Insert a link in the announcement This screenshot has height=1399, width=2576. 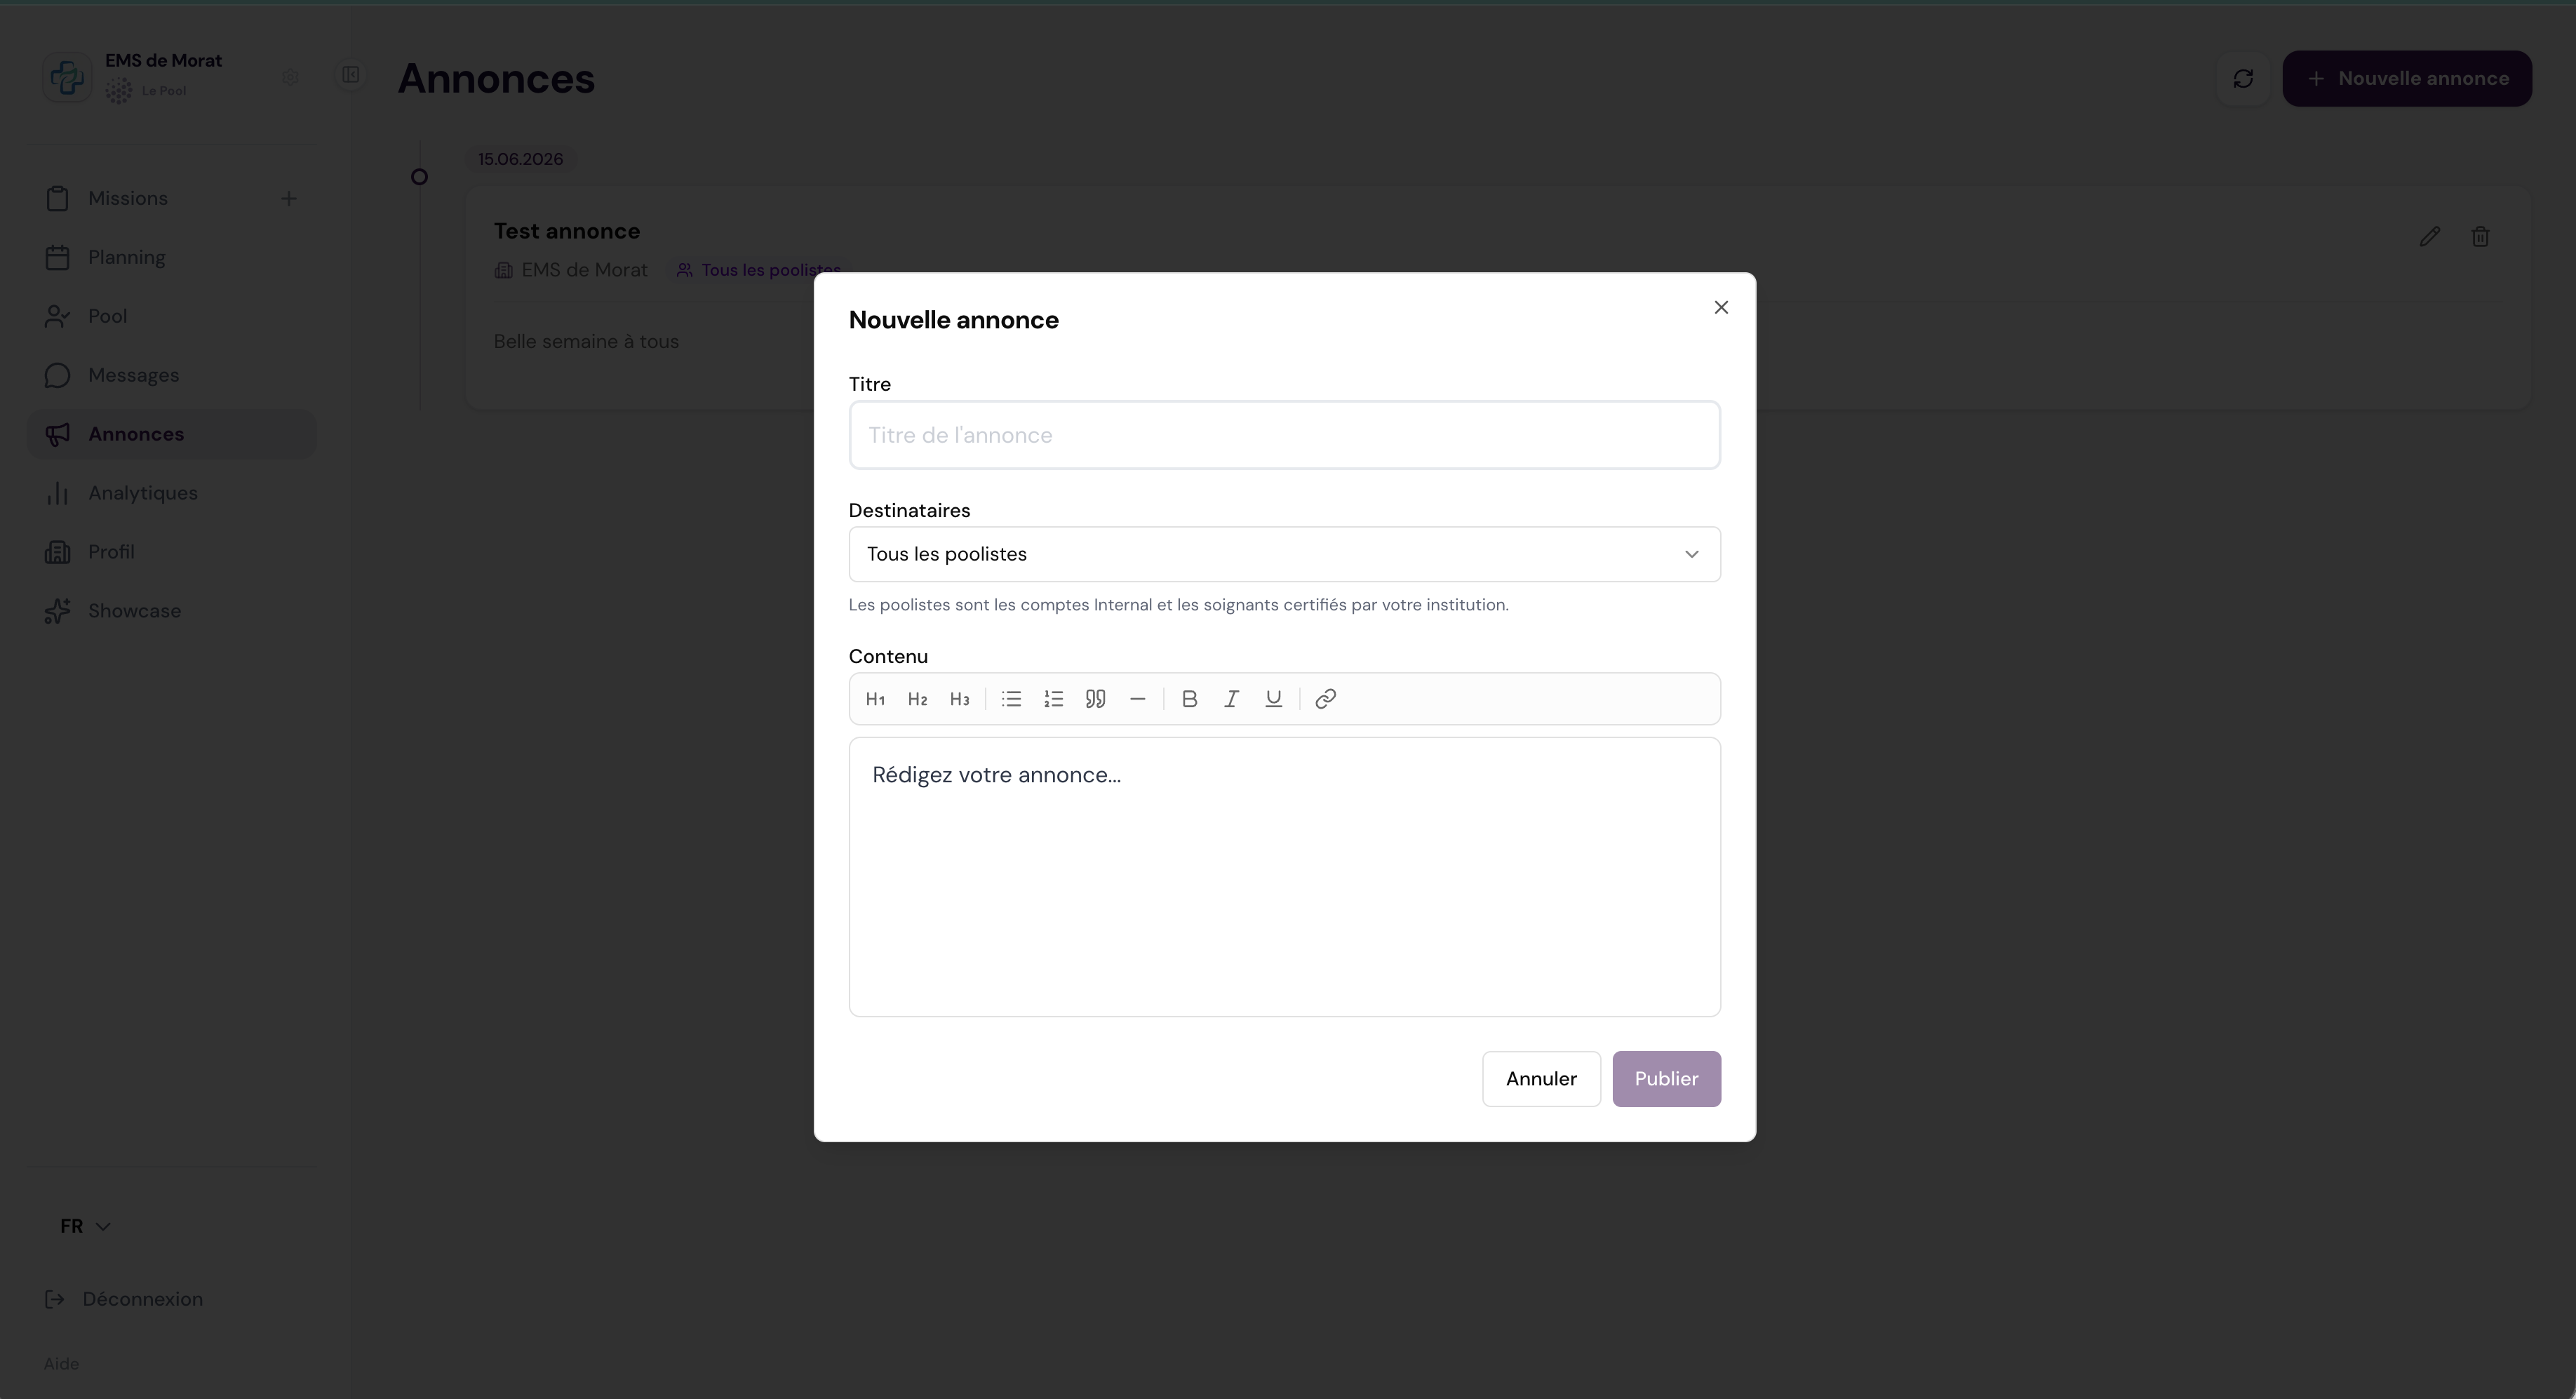click(1325, 699)
